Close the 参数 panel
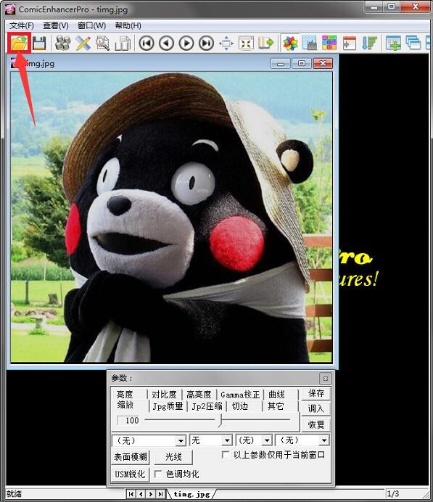This screenshot has width=433, height=502. (326, 379)
